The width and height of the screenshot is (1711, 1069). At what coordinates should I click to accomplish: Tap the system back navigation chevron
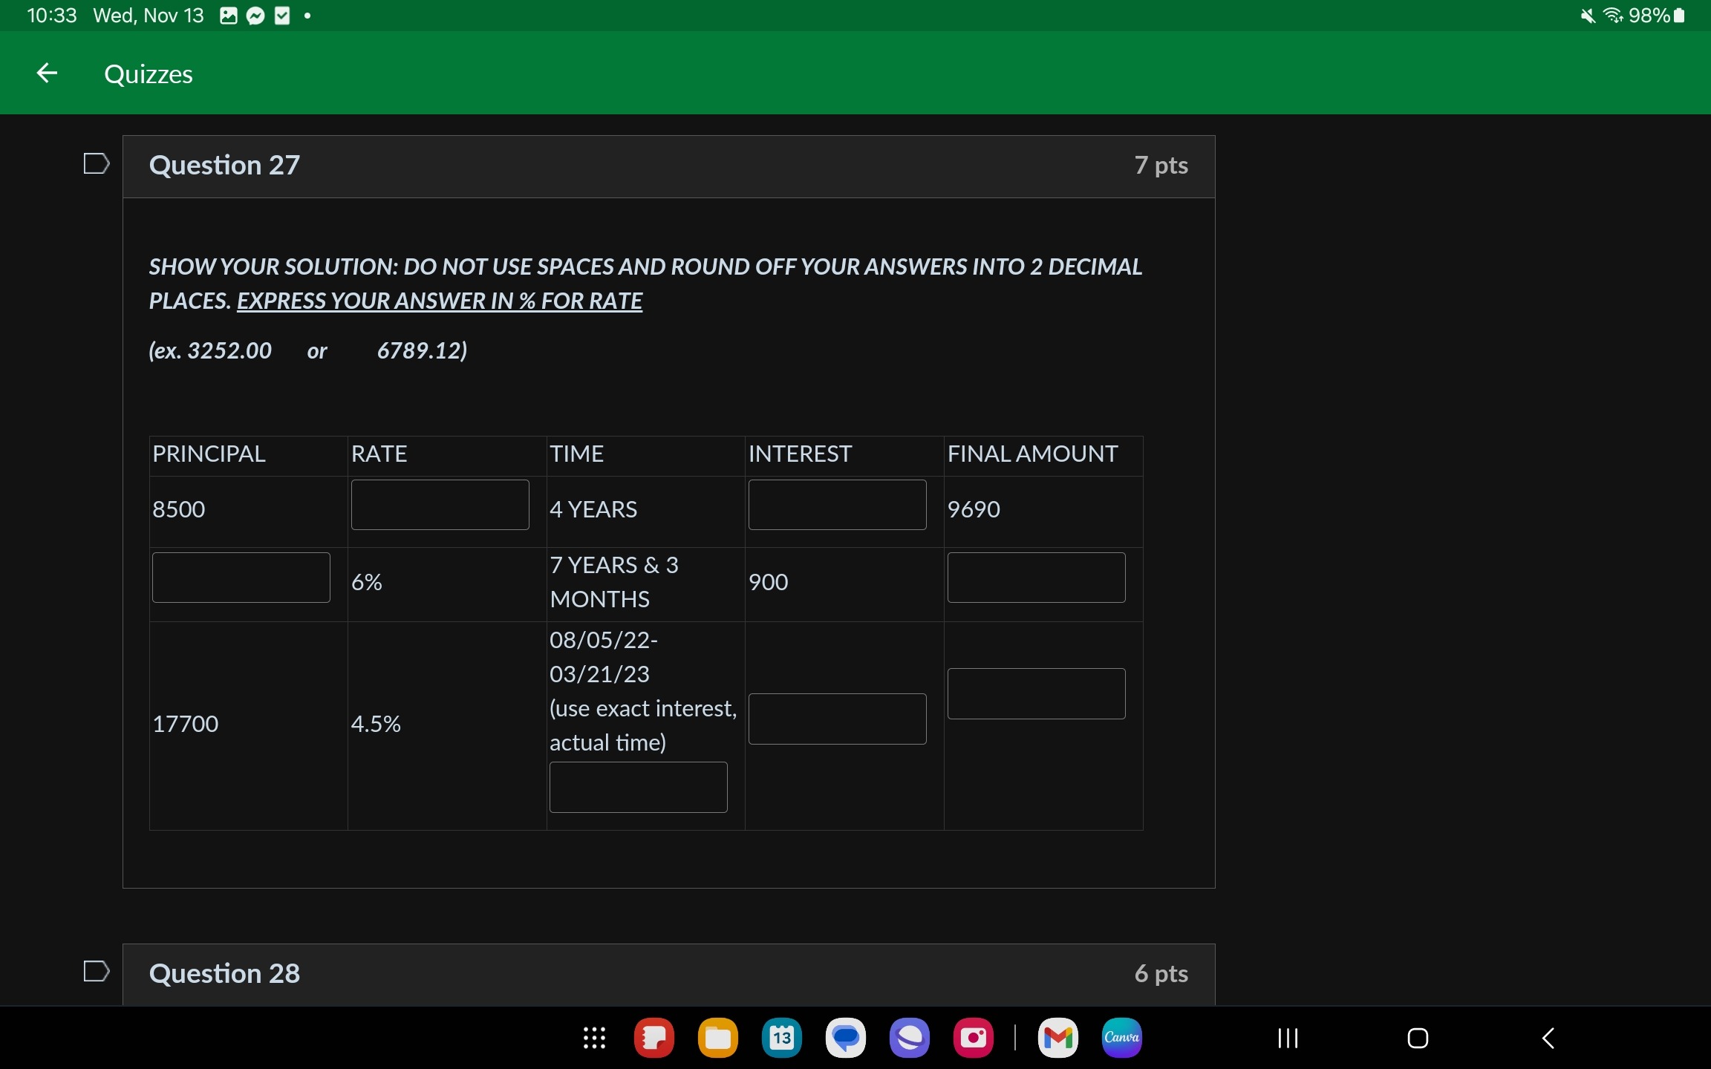(x=1548, y=1038)
